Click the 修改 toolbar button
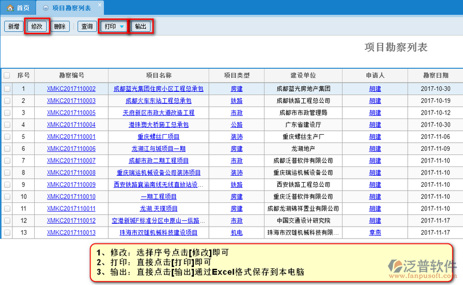Image resolution: width=463 pixels, height=285 pixels. [x=37, y=27]
